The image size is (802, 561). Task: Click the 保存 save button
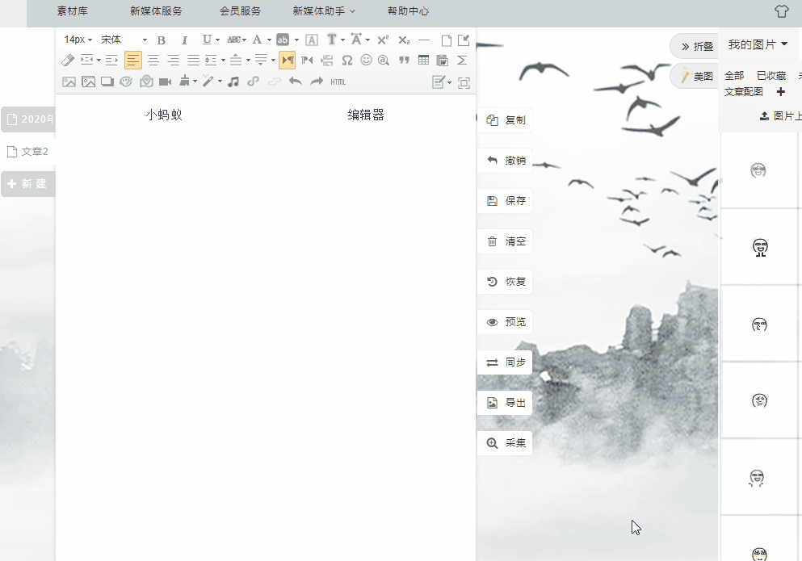(506, 200)
